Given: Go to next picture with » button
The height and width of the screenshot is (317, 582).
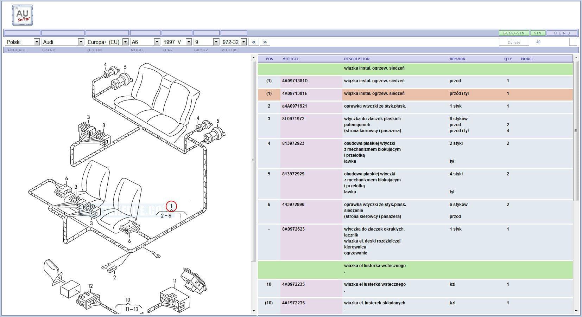Looking at the screenshot, I should click(265, 42).
